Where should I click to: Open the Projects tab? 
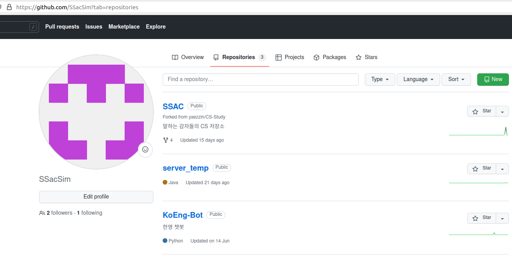(290, 57)
